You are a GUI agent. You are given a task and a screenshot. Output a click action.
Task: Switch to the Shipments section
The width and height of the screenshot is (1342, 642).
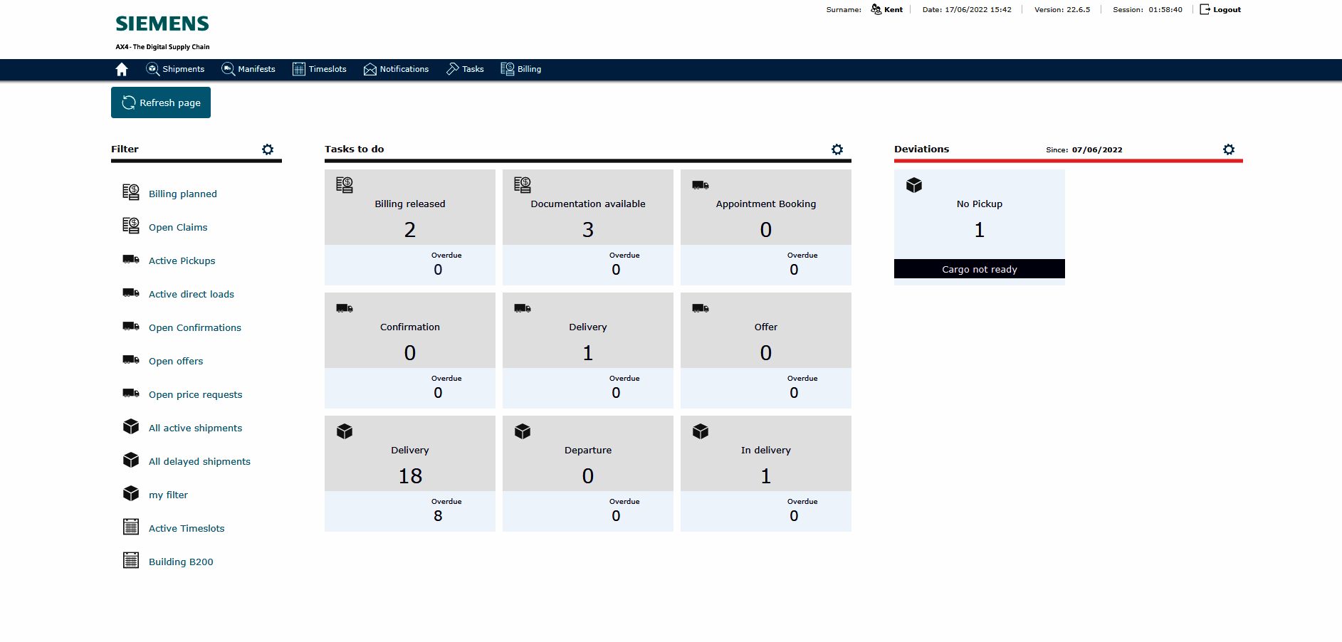pyautogui.click(x=176, y=69)
